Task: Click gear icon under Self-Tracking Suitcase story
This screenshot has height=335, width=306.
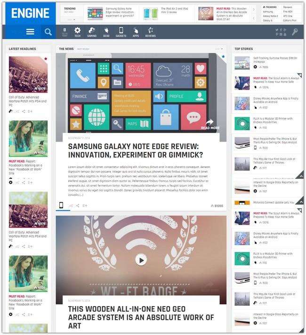Action: coord(255,67)
